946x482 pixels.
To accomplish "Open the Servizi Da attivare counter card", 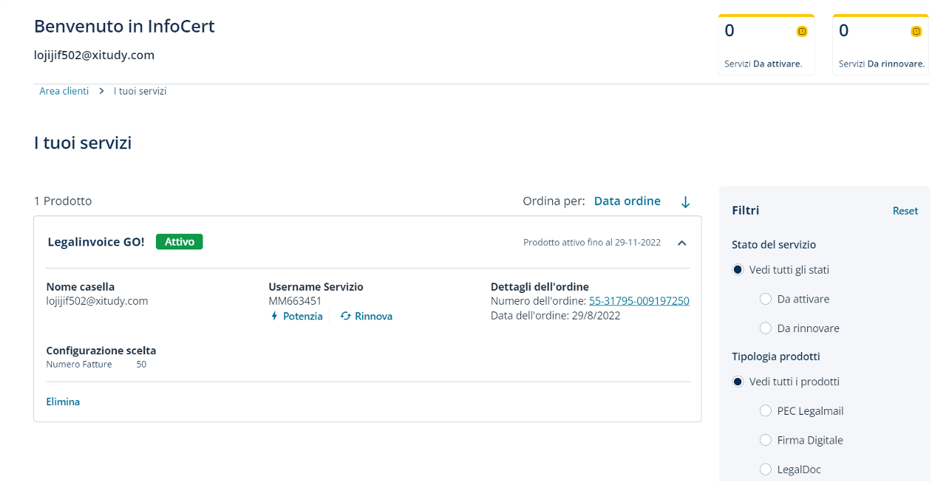I will (766, 46).
